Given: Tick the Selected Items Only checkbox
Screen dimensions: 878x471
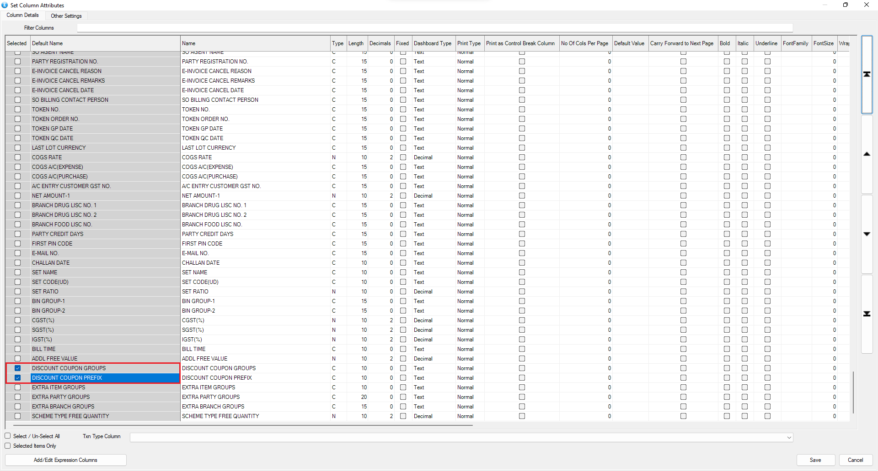Looking at the screenshot, I should tap(8, 446).
